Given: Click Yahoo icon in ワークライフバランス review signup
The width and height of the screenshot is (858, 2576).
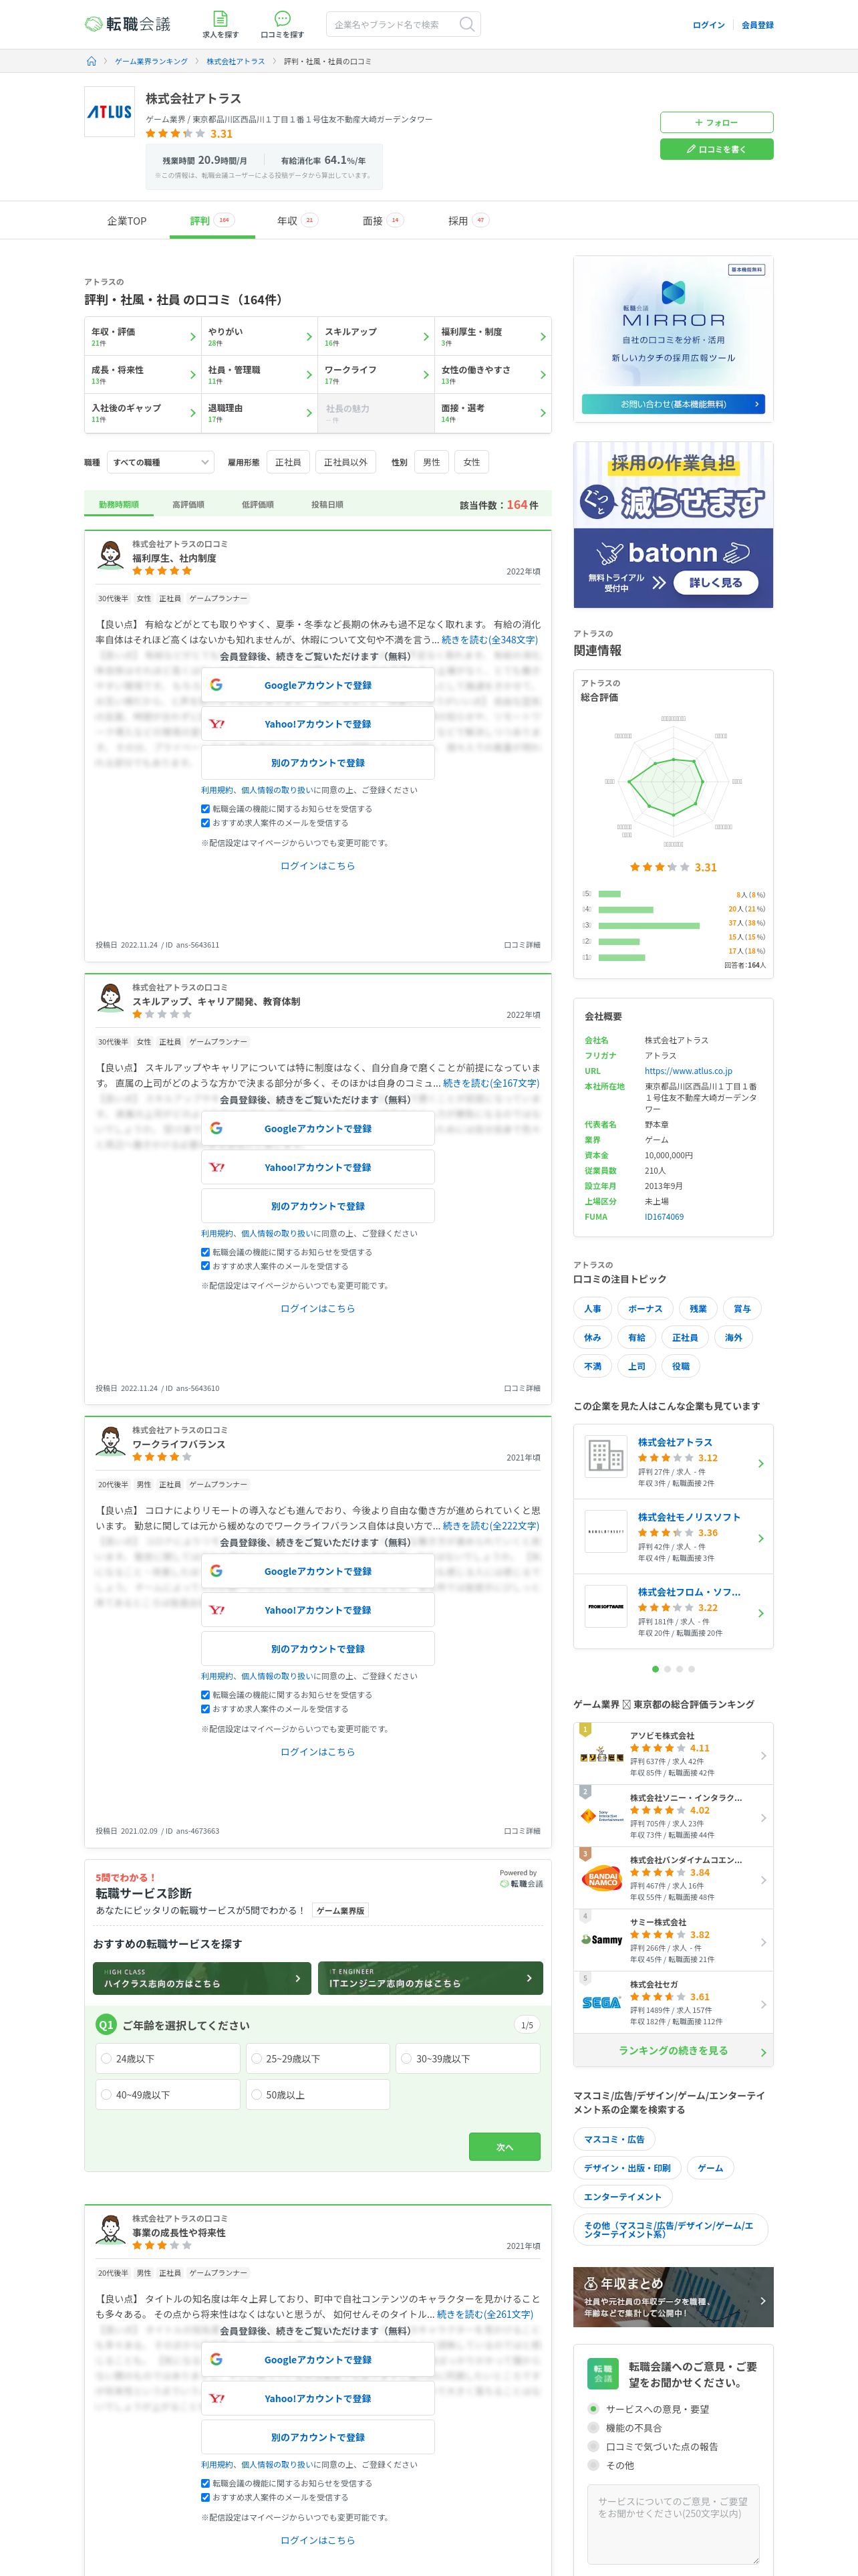Looking at the screenshot, I should tap(217, 1610).
